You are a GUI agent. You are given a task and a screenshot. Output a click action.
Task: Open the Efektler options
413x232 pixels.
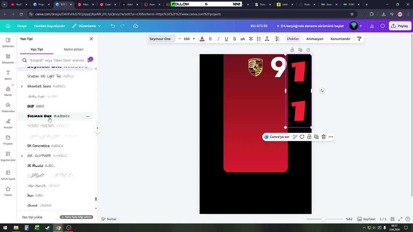coord(293,39)
